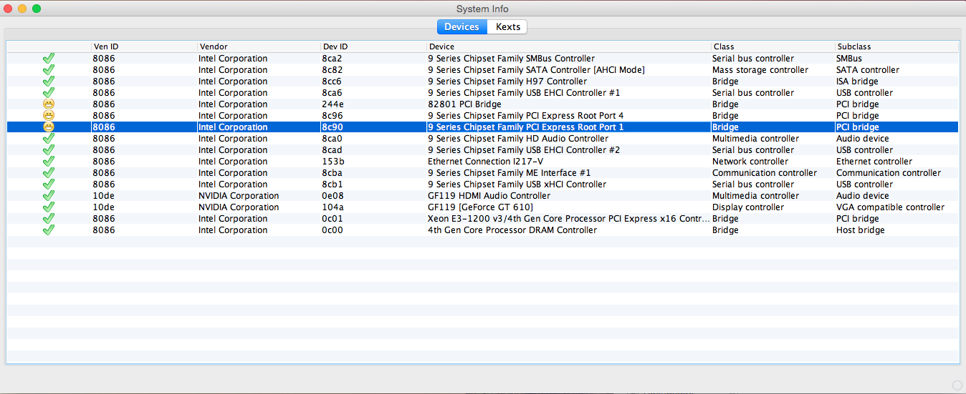Click green checkmark for USB xHCI Controller row
Viewport: 966px width, 394px height.
tap(49, 184)
